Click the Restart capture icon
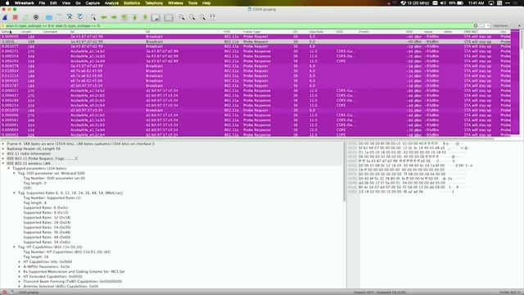 click(25, 17)
